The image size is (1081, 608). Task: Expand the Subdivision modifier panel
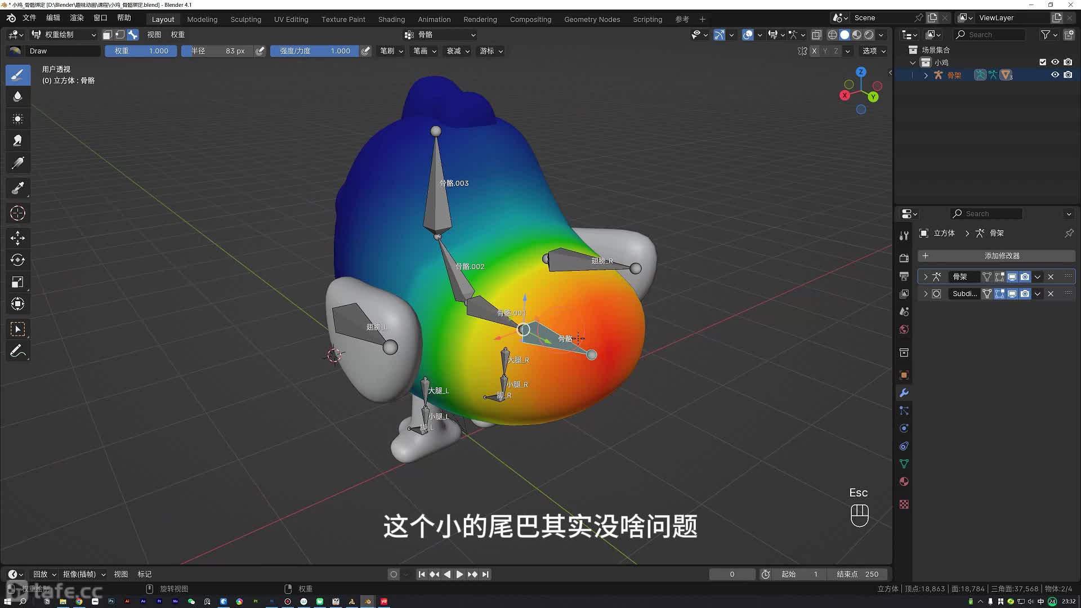click(x=926, y=294)
